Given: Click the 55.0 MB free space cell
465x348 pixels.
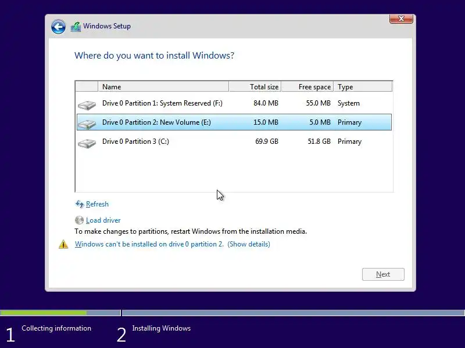Looking at the screenshot, I should pyautogui.click(x=318, y=103).
